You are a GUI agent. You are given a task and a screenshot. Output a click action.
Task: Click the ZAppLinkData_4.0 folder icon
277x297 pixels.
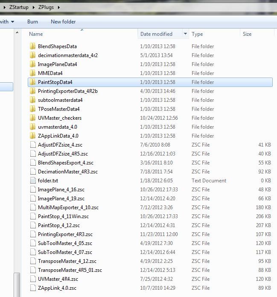32,136
